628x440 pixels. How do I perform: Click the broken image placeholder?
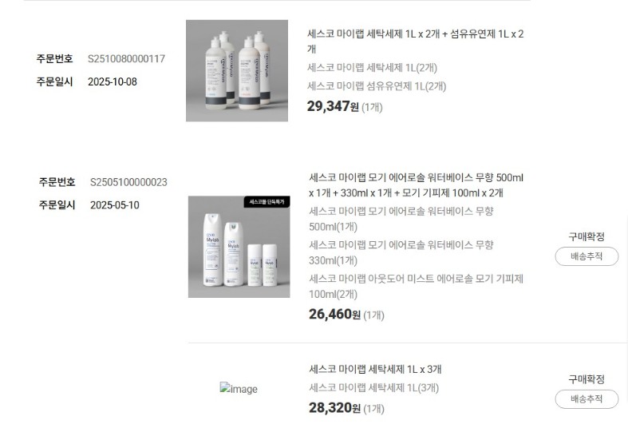(x=239, y=388)
